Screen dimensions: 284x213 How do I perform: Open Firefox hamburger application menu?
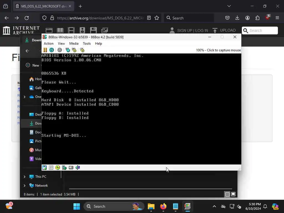click(x=277, y=18)
